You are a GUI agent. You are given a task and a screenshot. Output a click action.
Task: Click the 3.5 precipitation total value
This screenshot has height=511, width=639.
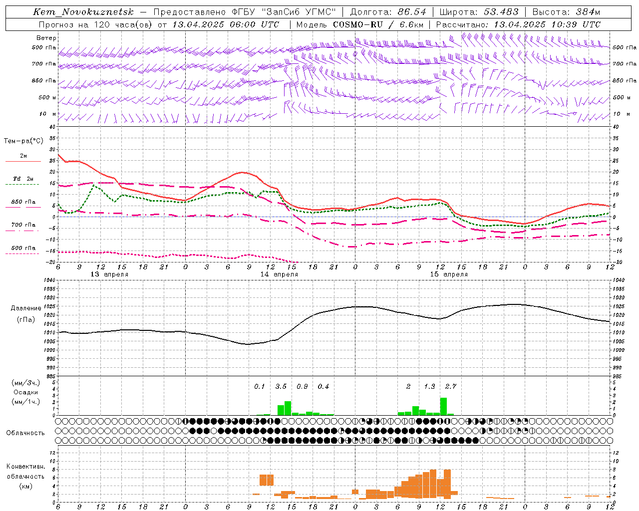tap(281, 387)
